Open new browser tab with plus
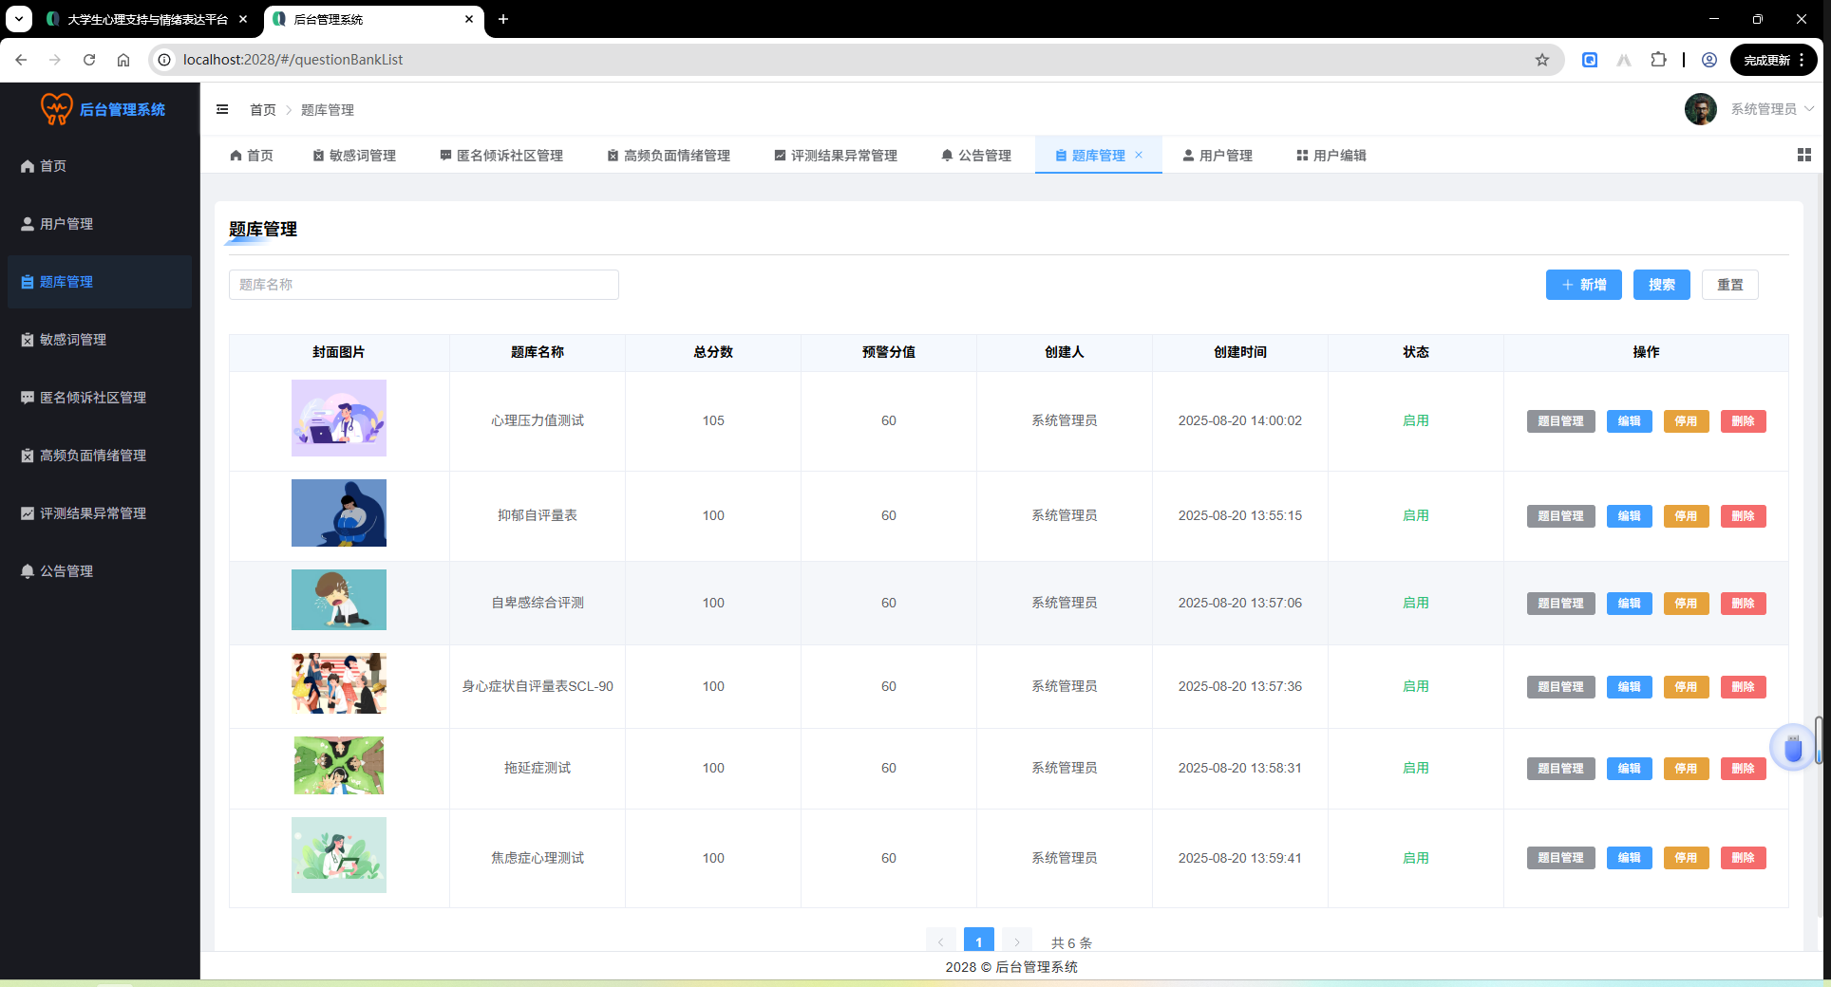Screen dimensions: 1831x987 [503, 19]
